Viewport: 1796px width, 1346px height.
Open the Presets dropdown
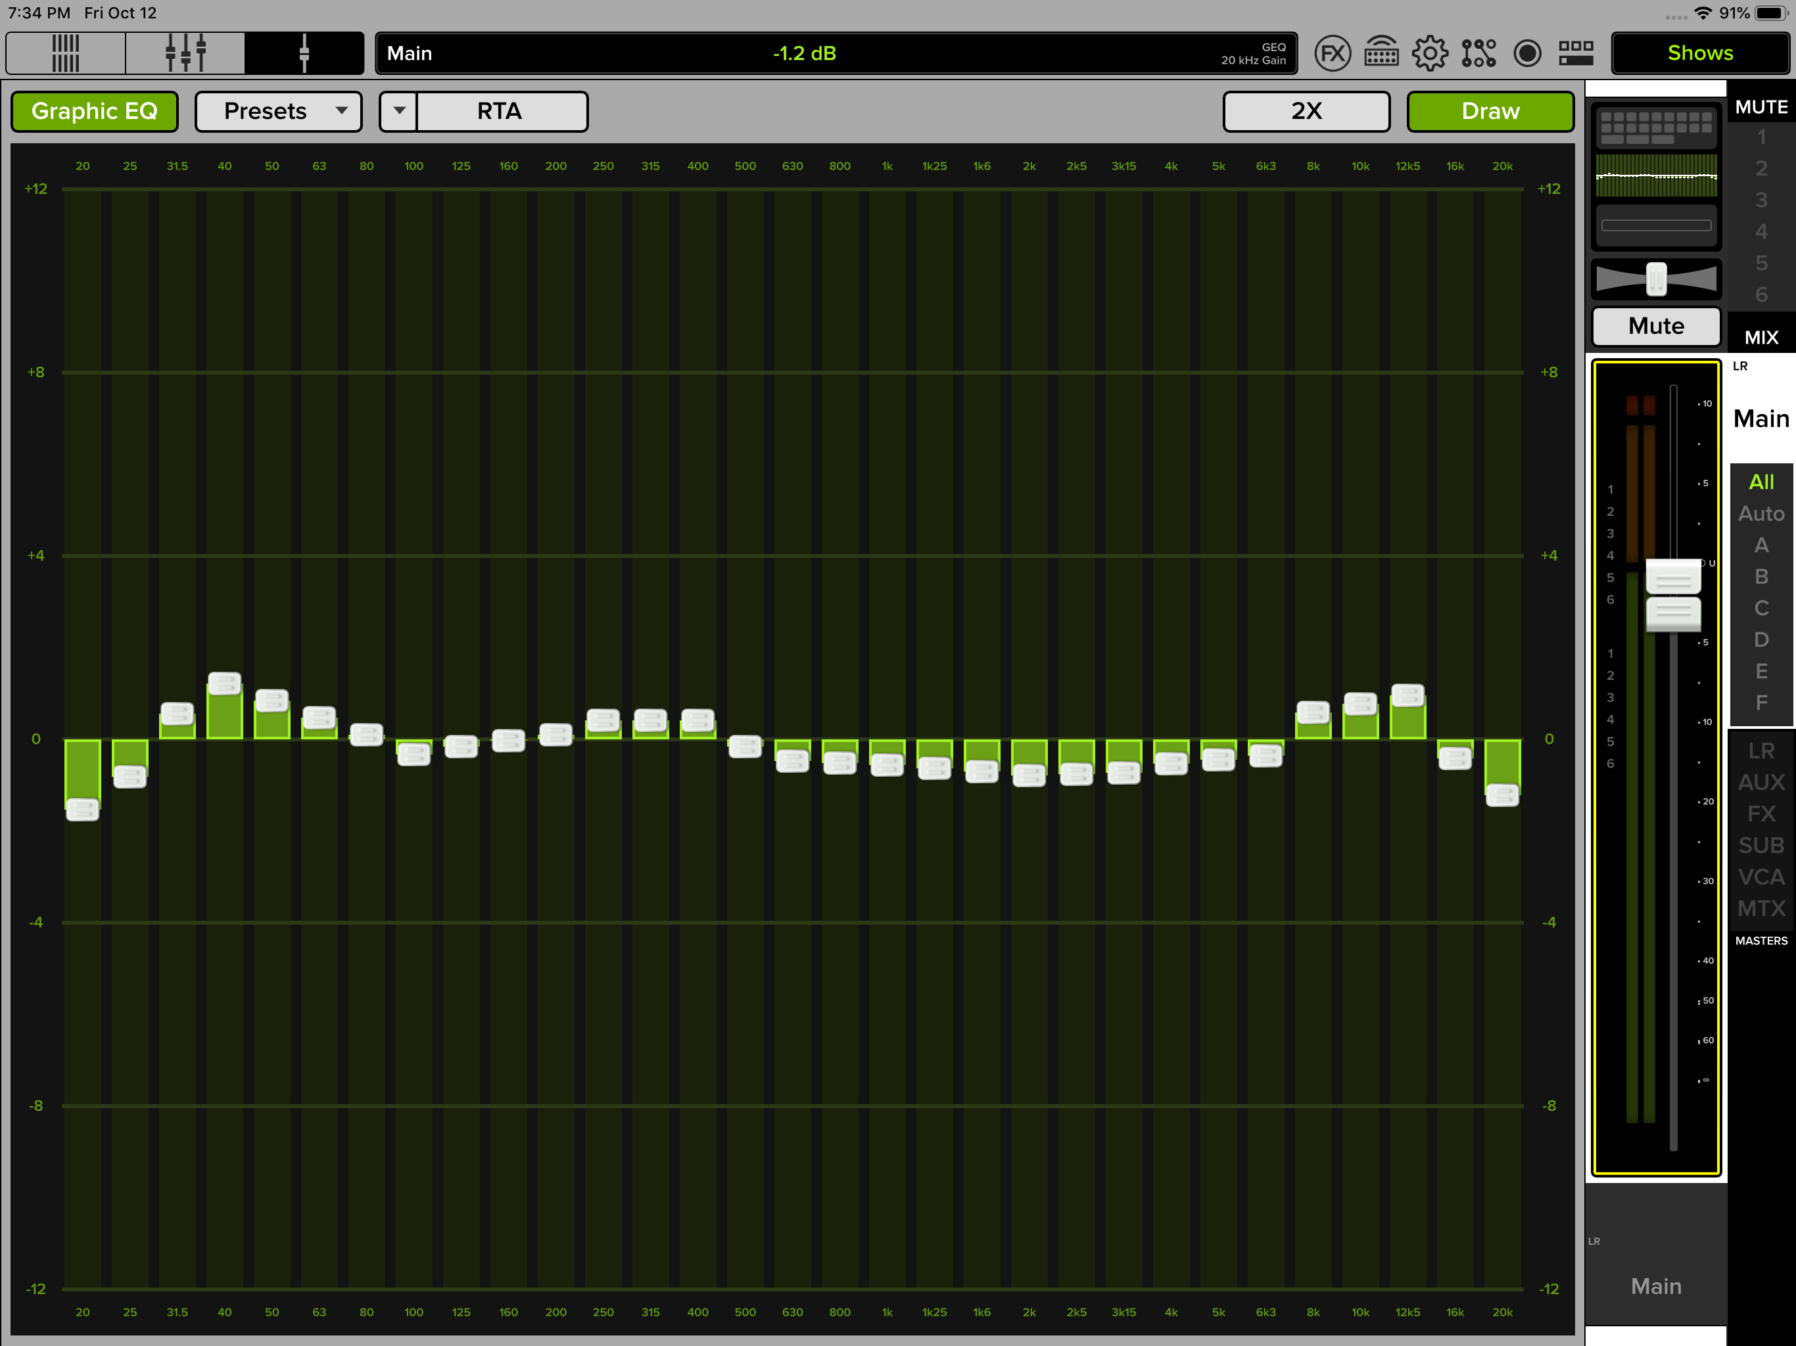tap(279, 111)
